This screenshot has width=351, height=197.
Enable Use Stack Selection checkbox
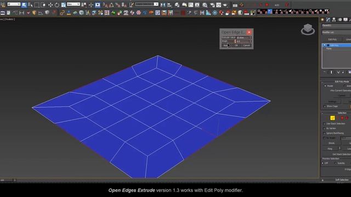click(324, 124)
